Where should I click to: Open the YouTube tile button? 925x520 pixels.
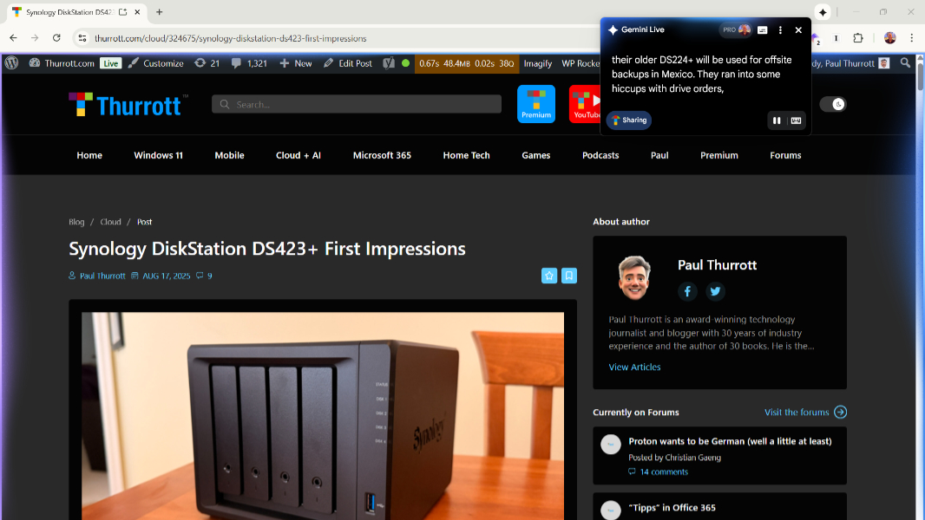tap(584, 104)
